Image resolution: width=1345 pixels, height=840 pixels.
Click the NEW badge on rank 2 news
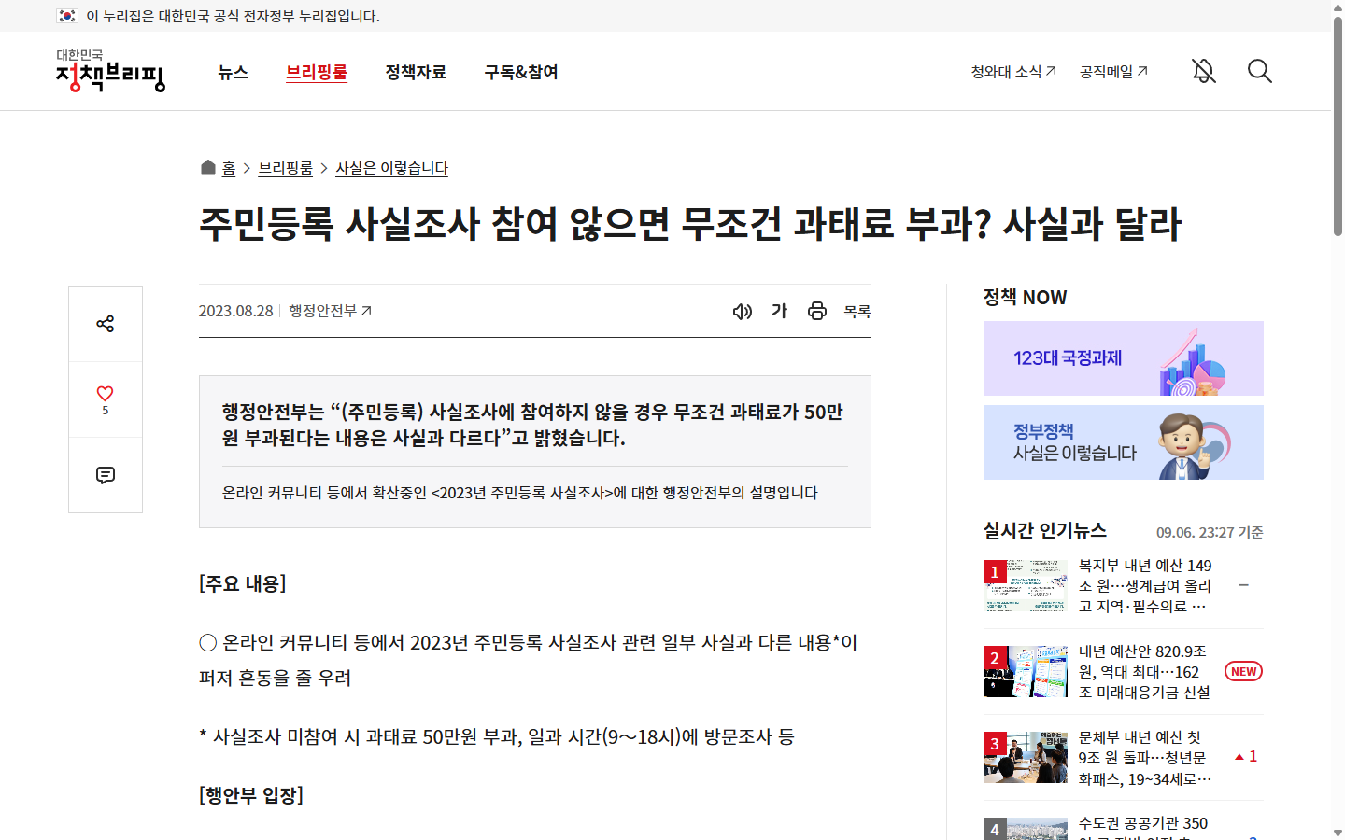pyautogui.click(x=1243, y=672)
